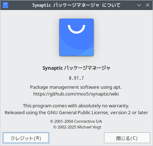Click the GNU General Public License line
Image resolution: width=153 pixels, height=146 pixels.
click(x=76, y=113)
